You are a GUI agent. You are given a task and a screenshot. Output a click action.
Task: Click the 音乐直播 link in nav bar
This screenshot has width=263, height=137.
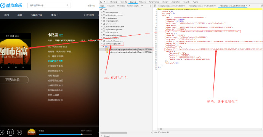pos(89,15)
